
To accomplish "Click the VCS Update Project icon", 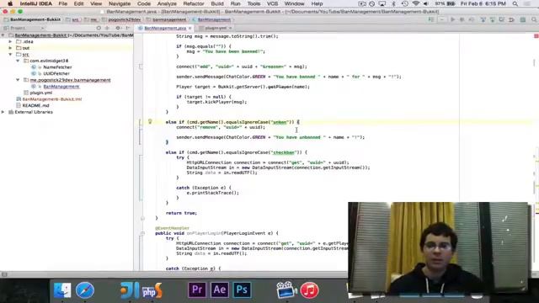I will 483,19.
